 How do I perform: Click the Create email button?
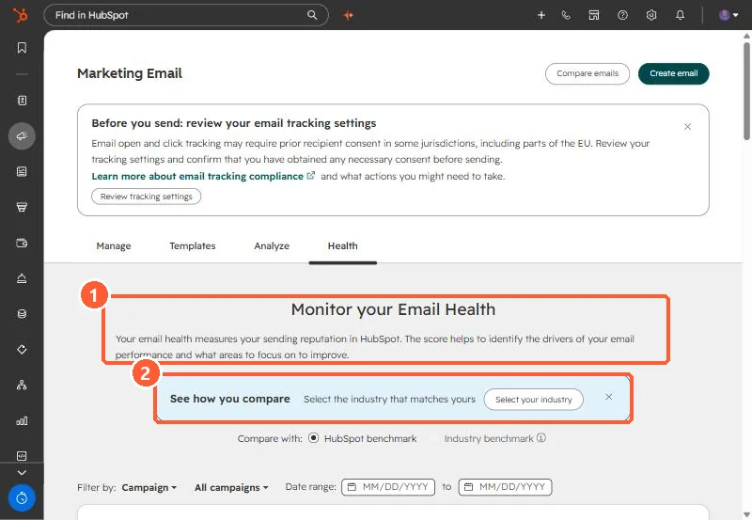(673, 73)
